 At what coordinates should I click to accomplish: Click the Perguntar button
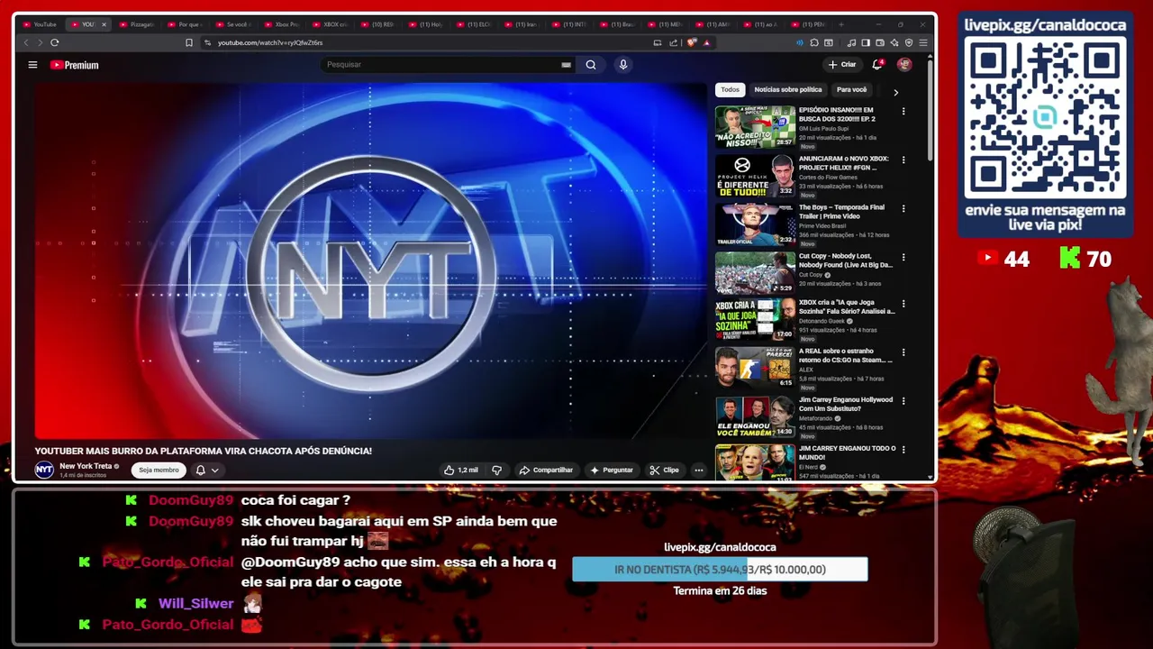tap(612, 470)
